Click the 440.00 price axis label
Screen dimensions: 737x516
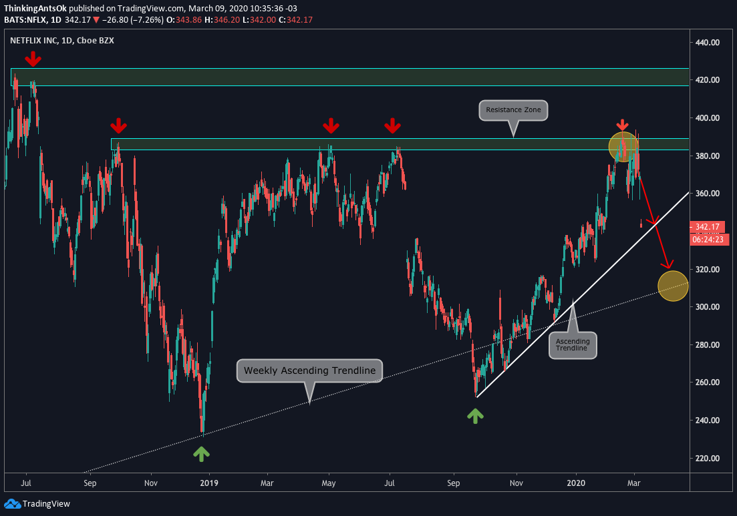pos(708,42)
